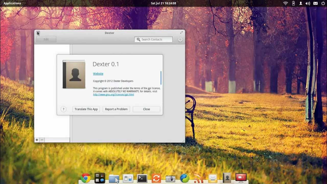This screenshot has width=327, height=184.
Task: Open the power session indicator
Action: [323, 3]
